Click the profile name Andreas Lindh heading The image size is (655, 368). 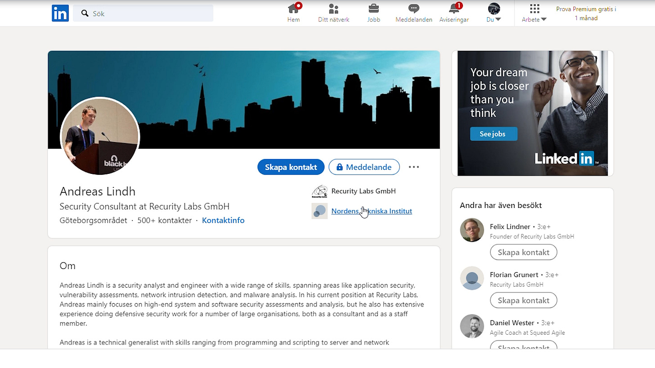[x=98, y=191]
